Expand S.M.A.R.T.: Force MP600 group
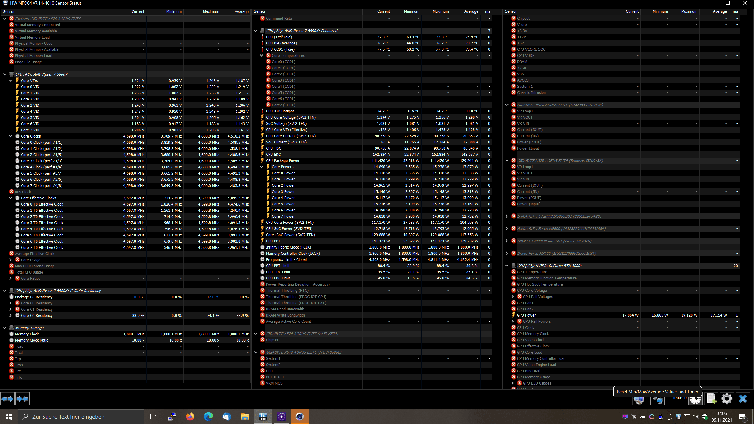 click(x=507, y=228)
